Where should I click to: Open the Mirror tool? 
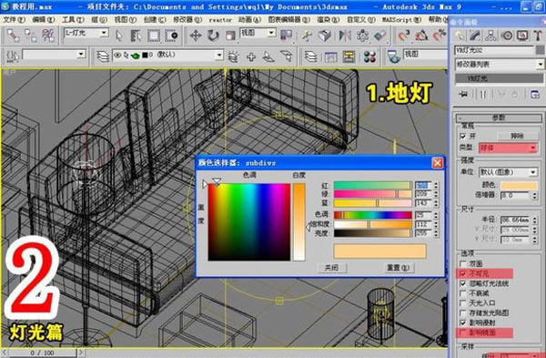345,36
